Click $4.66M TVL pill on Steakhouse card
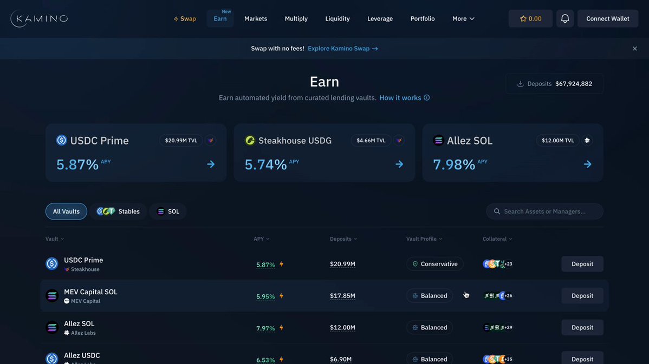This screenshot has width=649, height=364. point(371,141)
